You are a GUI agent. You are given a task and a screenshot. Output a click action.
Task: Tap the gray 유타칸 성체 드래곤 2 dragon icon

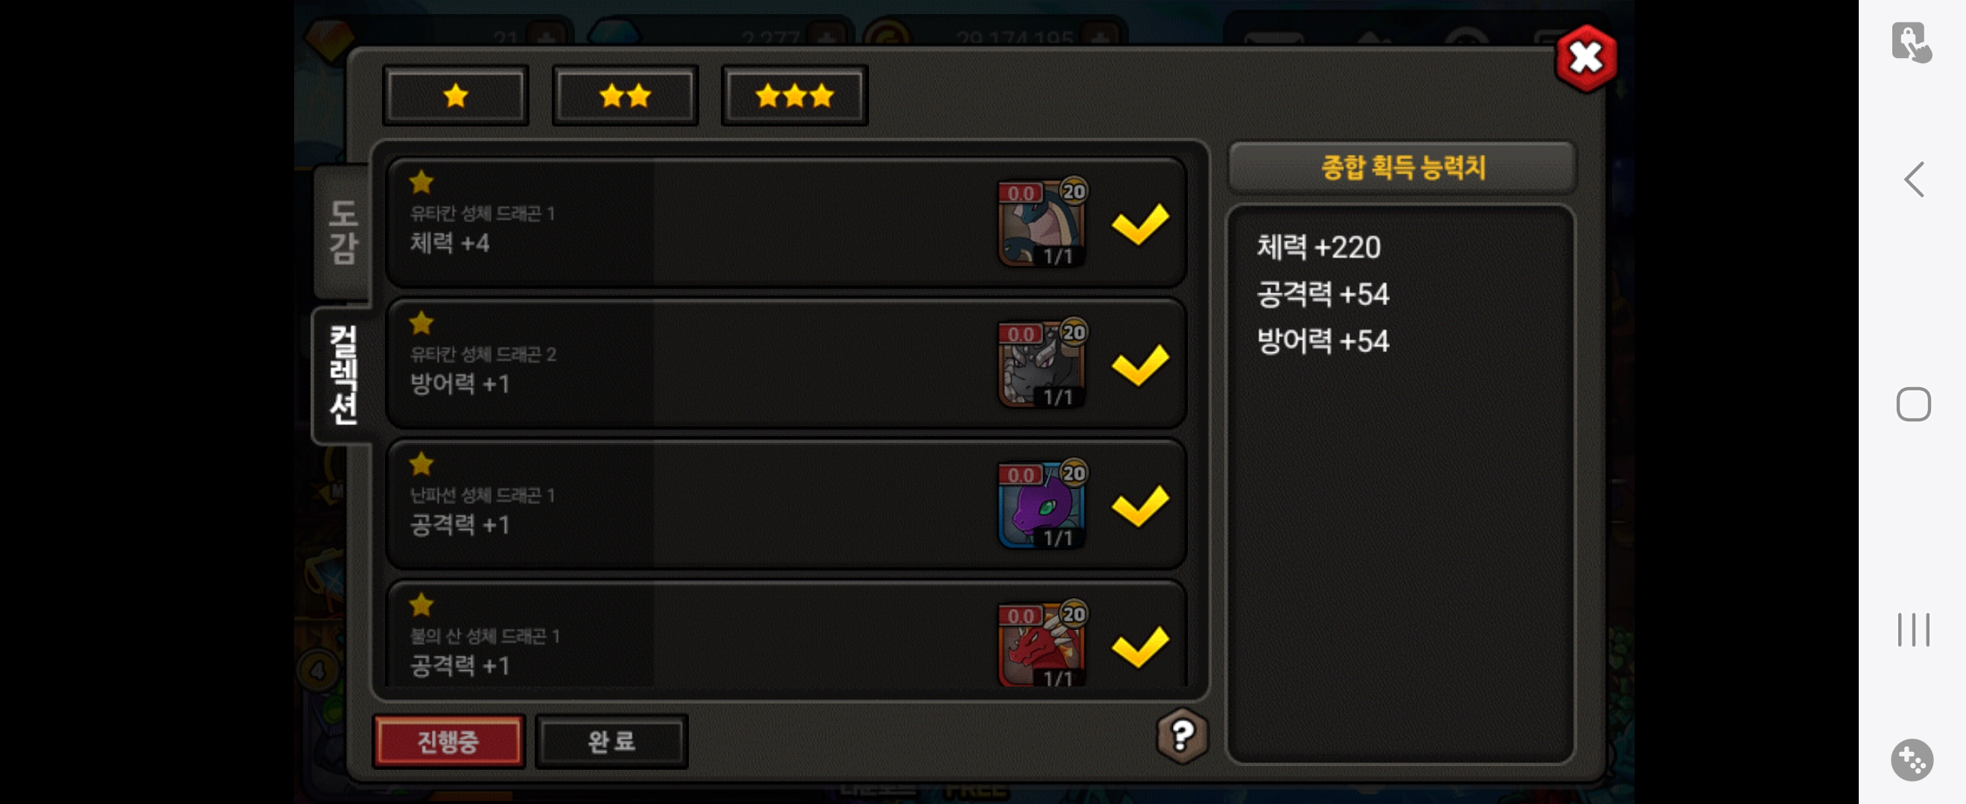click(1042, 365)
